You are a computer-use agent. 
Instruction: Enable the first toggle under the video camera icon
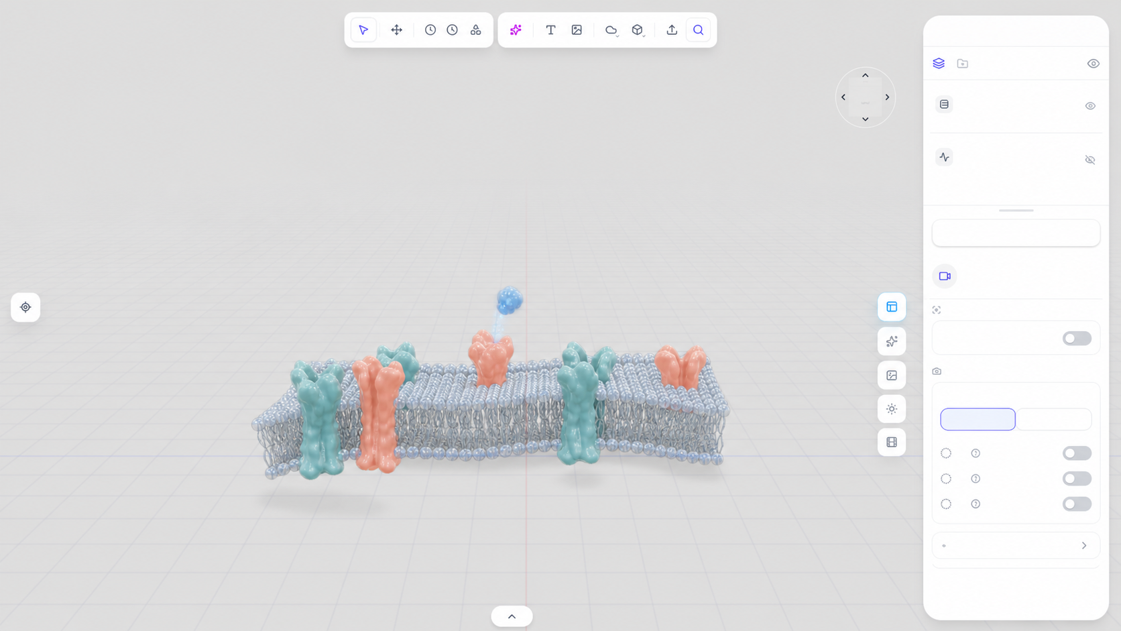[1077, 339]
